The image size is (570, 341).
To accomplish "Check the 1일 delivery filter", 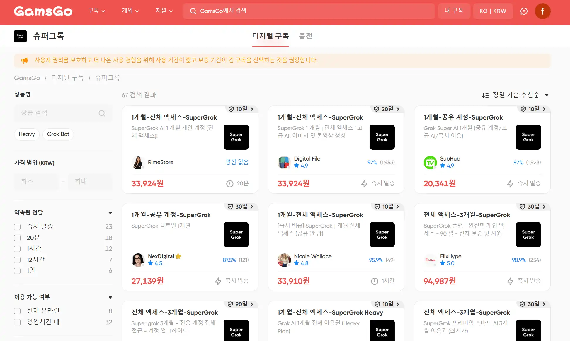I will [x=17, y=271].
